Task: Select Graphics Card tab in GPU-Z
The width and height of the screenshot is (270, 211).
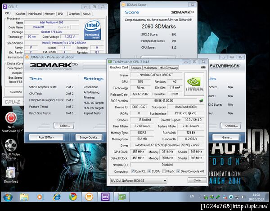Action: click(x=119, y=67)
